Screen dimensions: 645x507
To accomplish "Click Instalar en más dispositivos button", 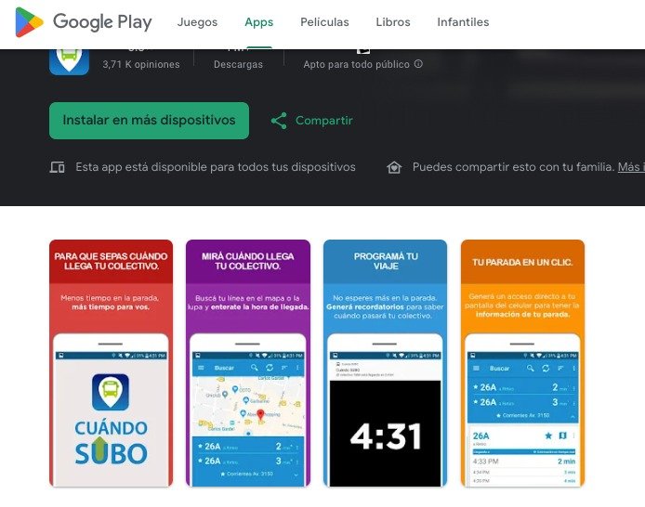I will (x=149, y=121).
